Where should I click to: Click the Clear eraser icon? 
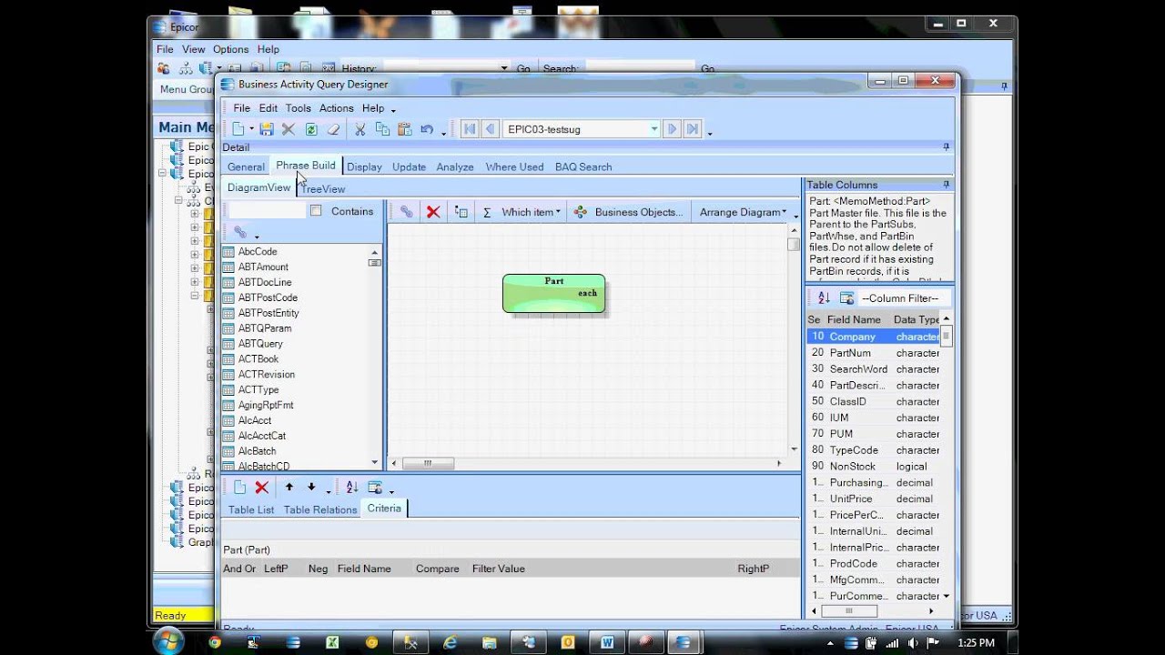click(x=333, y=129)
